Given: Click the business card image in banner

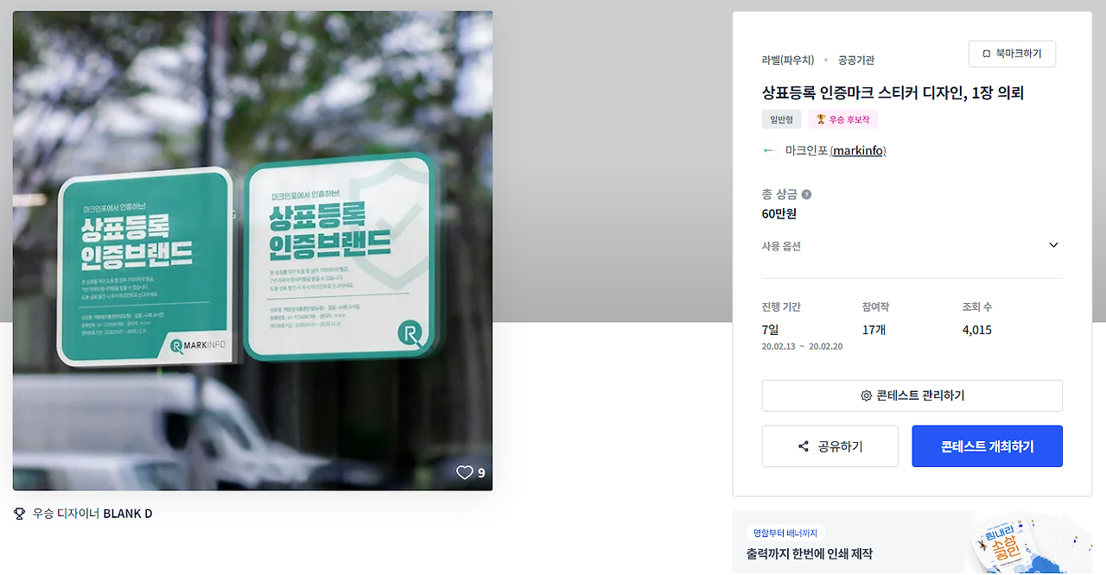Looking at the screenshot, I should pos(1033,544).
